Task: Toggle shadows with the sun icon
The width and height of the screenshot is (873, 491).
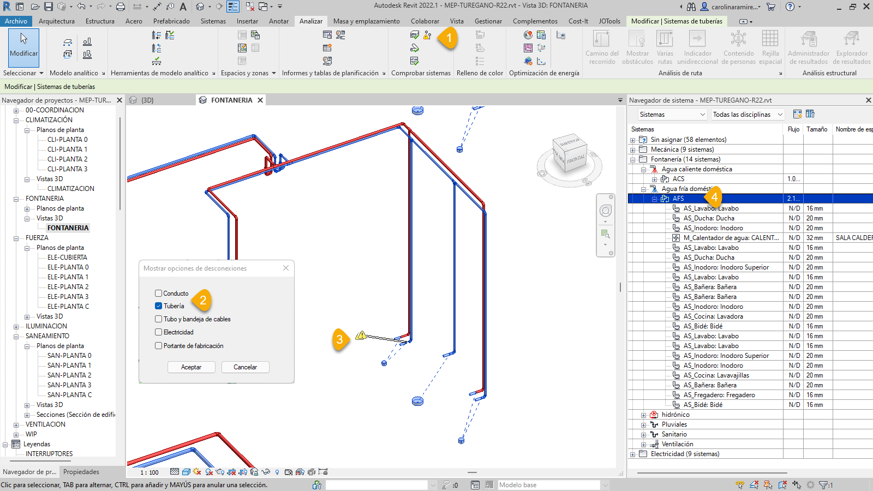Action: click(x=195, y=472)
